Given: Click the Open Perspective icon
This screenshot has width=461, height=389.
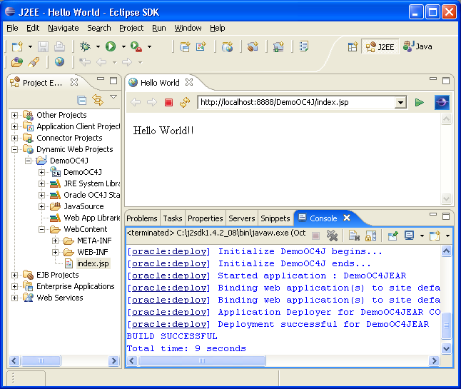Looking at the screenshot, I should [x=353, y=46].
